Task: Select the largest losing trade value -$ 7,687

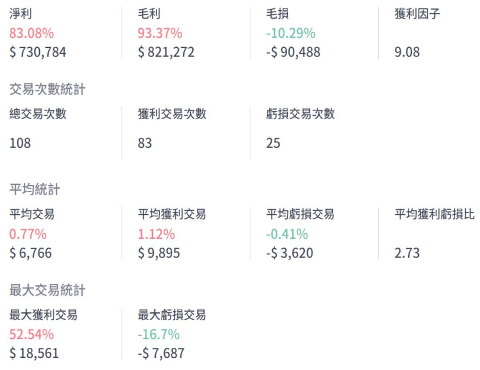Action: [161, 353]
